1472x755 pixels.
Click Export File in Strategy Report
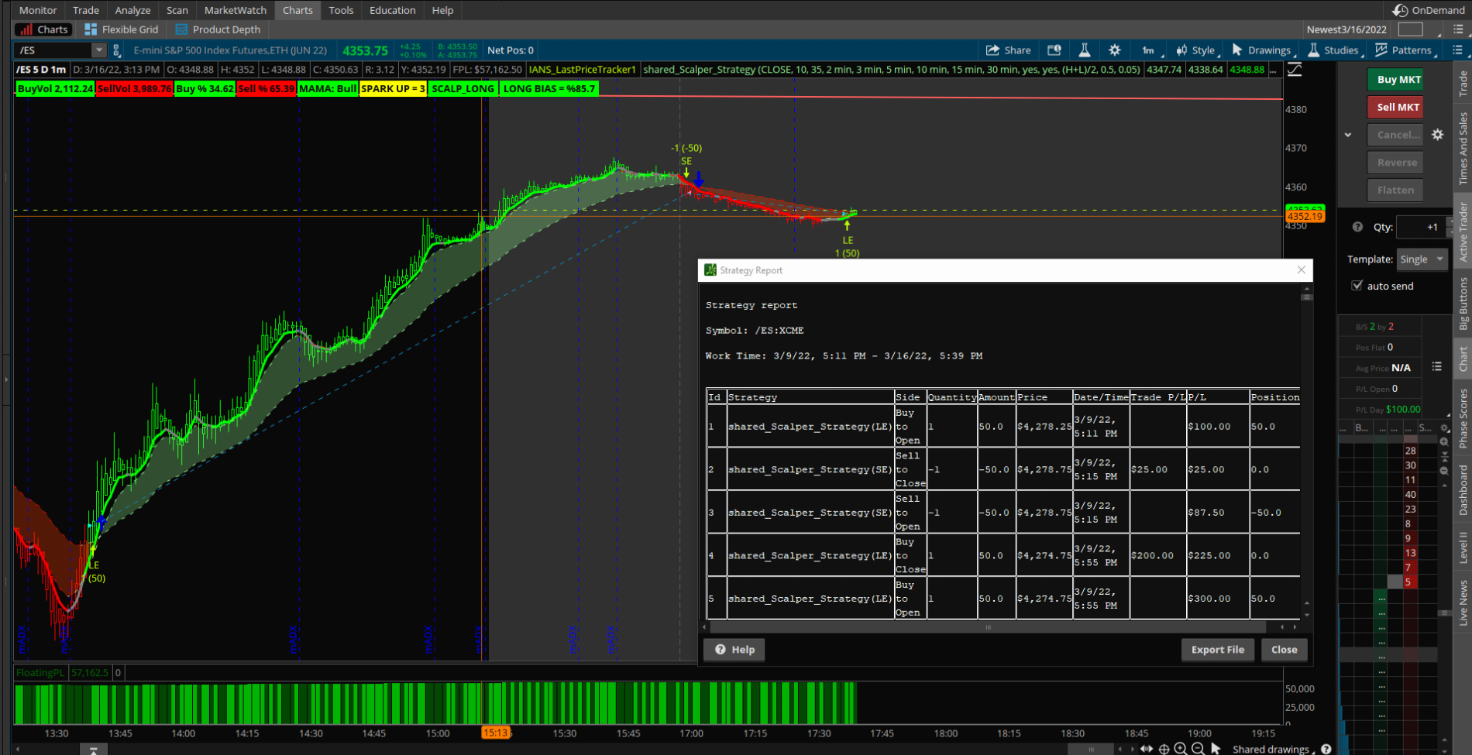pos(1218,650)
